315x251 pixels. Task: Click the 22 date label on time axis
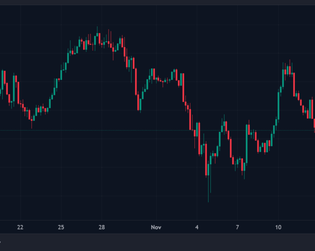pyautogui.click(x=20, y=227)
